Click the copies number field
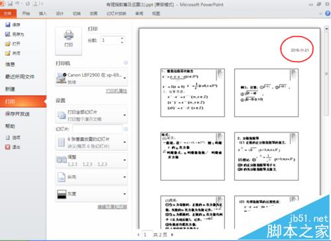The height and width of the screenshot is (241, 331). coord(110,40)
